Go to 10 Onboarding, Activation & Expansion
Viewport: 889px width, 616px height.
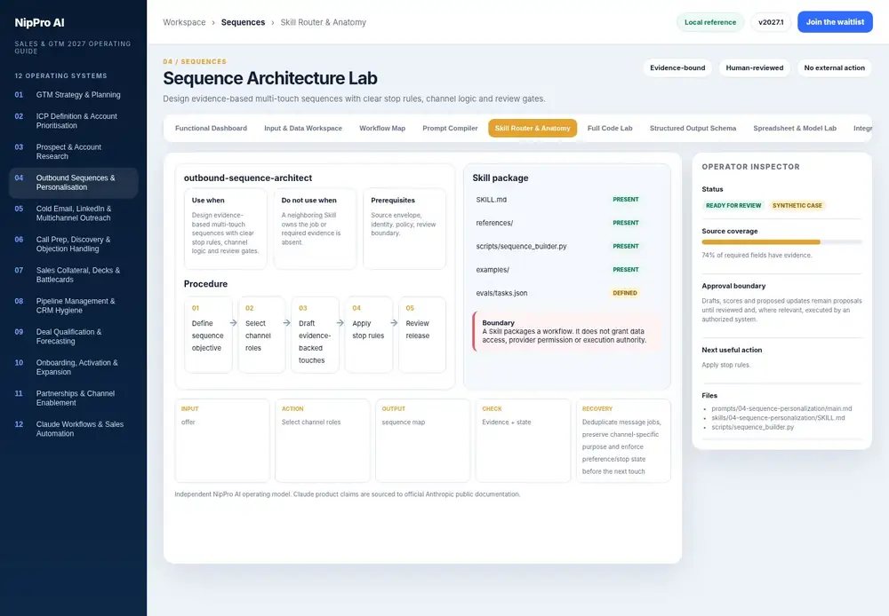(x=73, y=367)
